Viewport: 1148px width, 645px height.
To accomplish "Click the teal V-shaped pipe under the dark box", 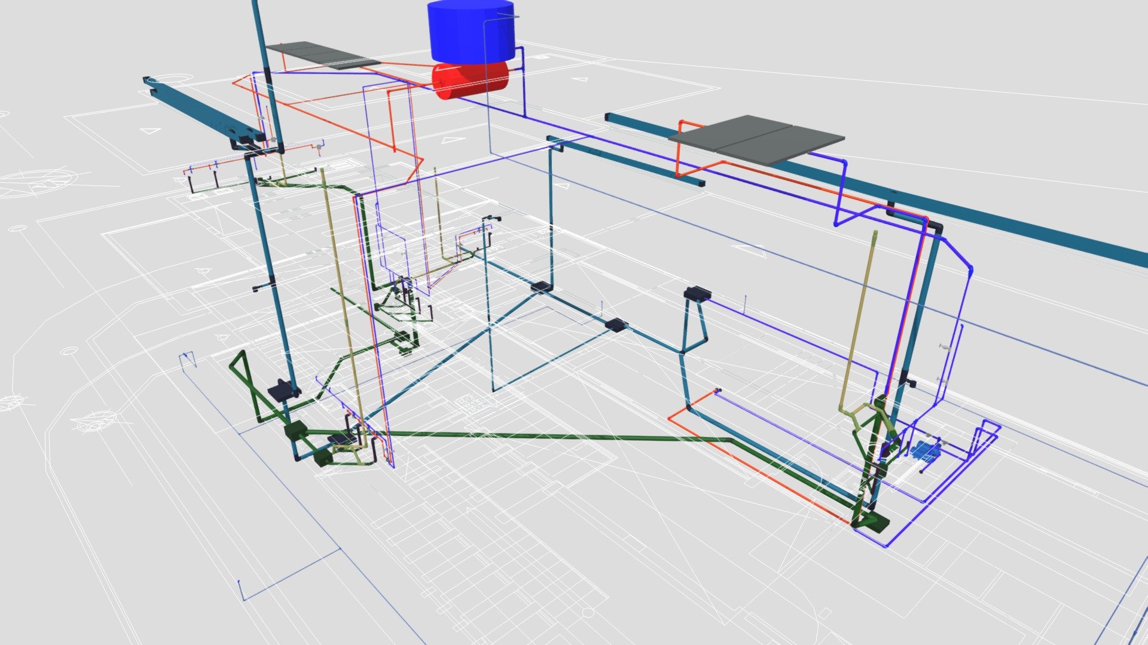I will (694, 325).
